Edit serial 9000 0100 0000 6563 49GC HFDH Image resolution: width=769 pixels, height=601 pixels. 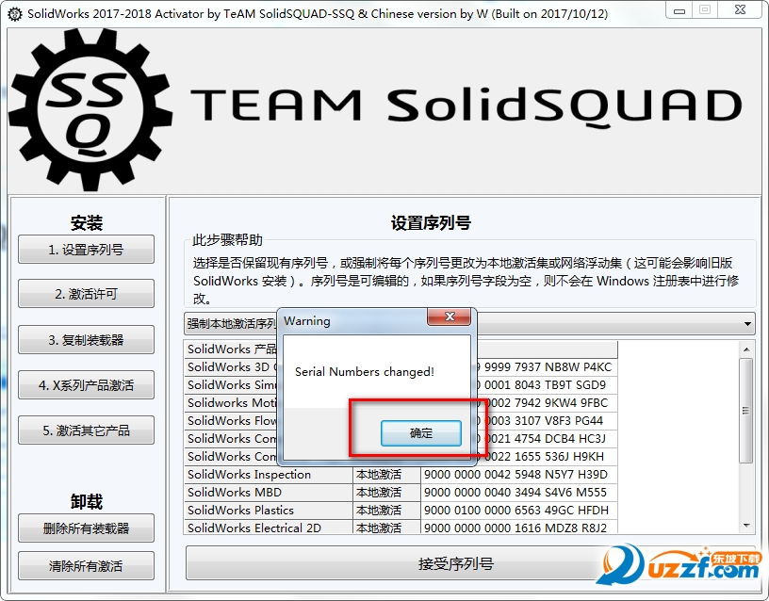click(x=519, y=511)
